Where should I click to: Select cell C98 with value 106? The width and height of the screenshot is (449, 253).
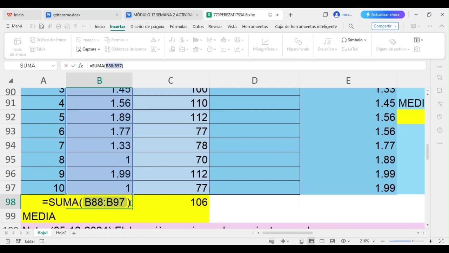tap(170, 202)
